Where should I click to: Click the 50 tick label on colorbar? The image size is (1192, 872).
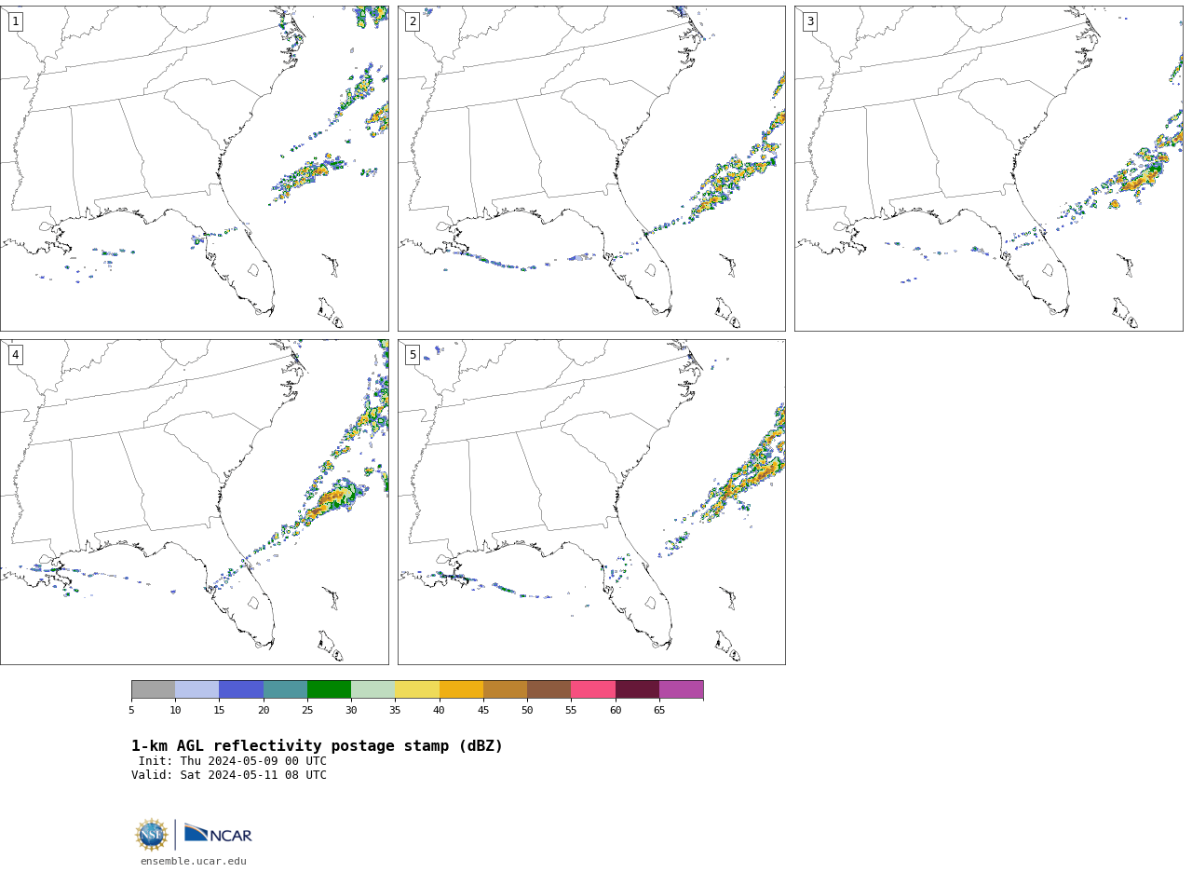pyautogui.click(x=527, y=711)
